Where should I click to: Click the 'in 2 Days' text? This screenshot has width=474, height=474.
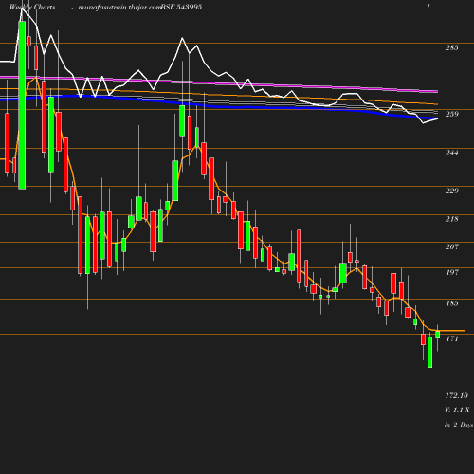pos(459,425)
